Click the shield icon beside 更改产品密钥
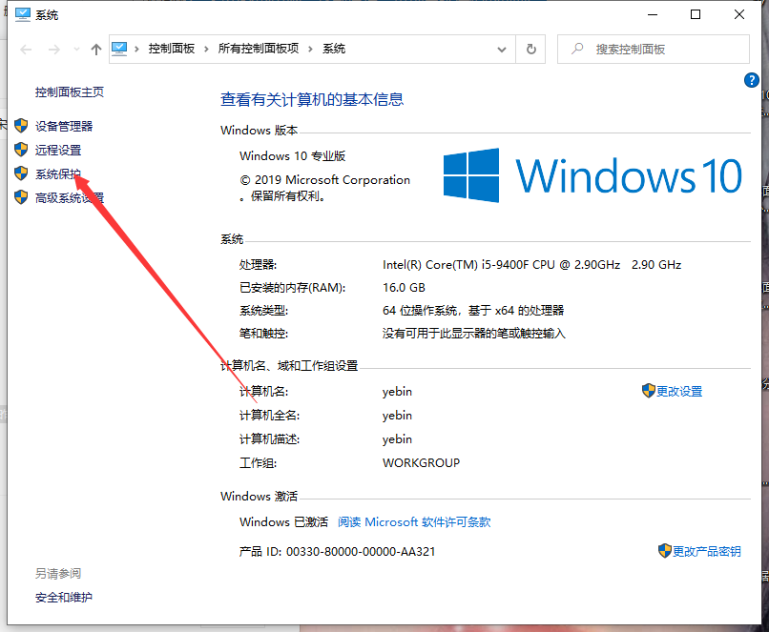 click(665, 551)
